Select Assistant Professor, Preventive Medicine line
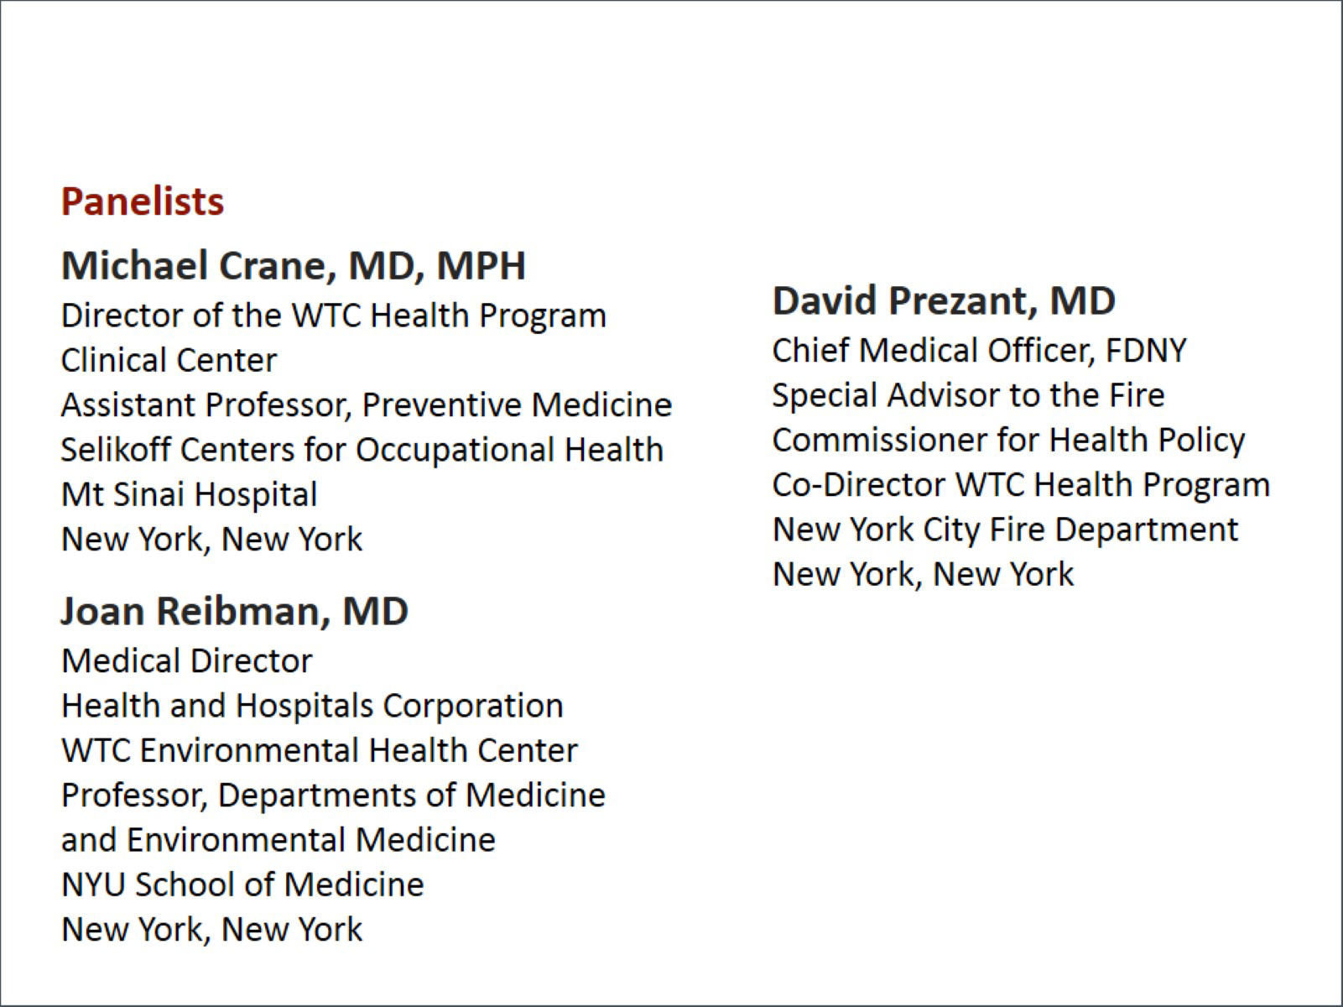This screenshot has height=1007, width=1343. 366,405
